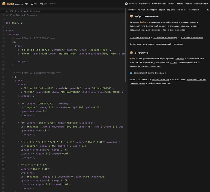Click the '// @title Pixel Sunrise' code line
The image size is (210, 192).
click(23, 11)
